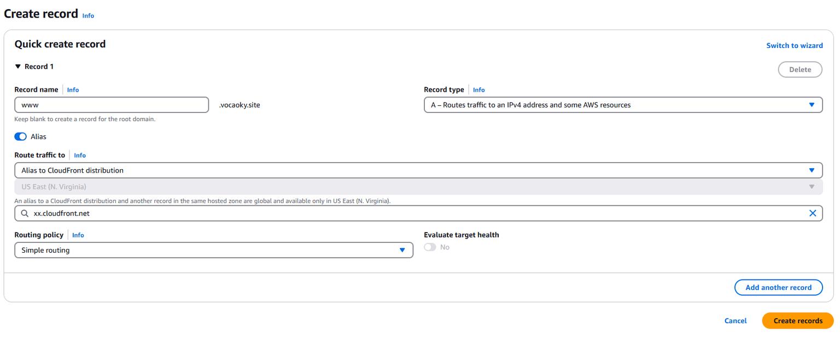Screen dimensions: 840x339
Task: Open Info link next to Routing policy
Action: (78, 235)
